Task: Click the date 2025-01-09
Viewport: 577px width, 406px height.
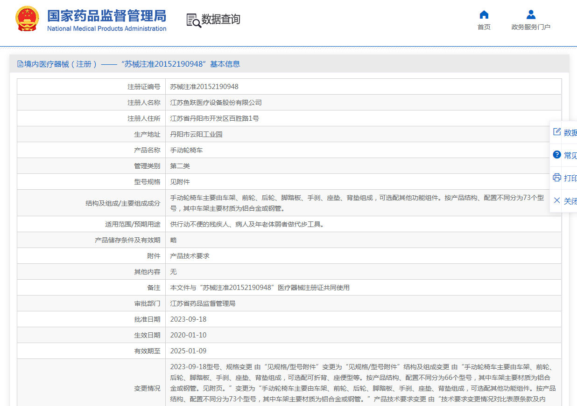Action: coord(188,351)
